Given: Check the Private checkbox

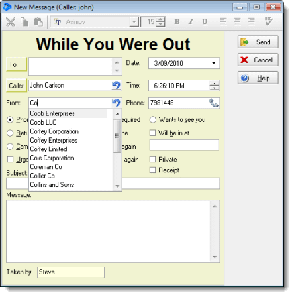Looking at the screenshot, I should tap(152, 159).
